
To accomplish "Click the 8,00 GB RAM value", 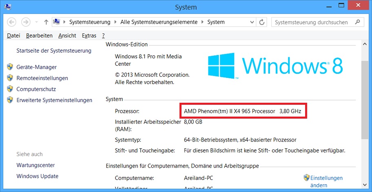I will tap(193, 122).
